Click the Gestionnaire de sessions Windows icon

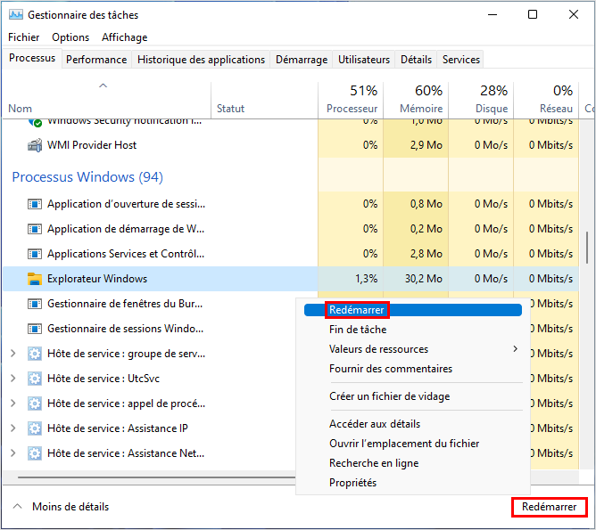coord(35,329)
